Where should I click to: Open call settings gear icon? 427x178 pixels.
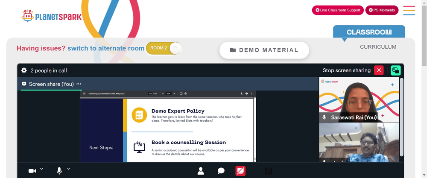24,70
